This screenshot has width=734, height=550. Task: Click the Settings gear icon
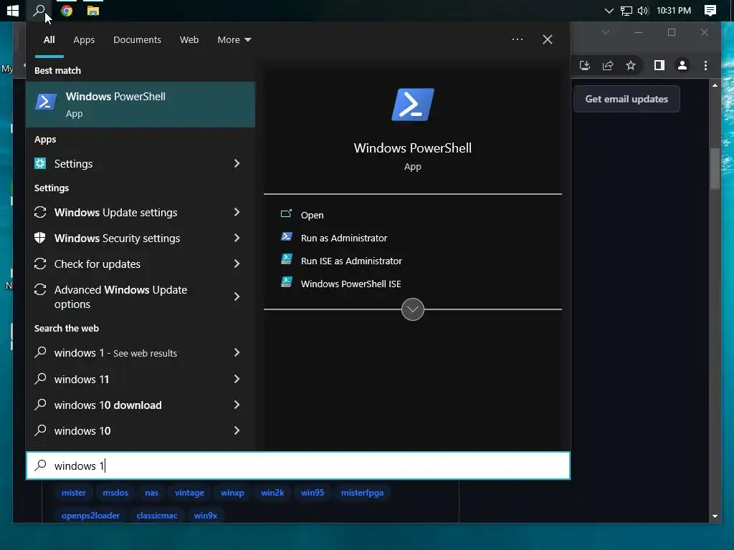[40, 163]
